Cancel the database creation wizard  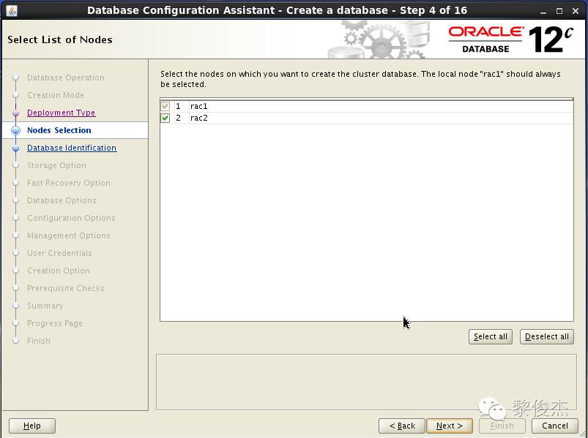coord(554,426)
